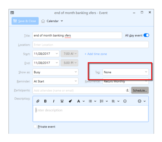
Task: Open the Start date 11/28/2017 picker
Action: pyautogui.click(x=46, y=54)
